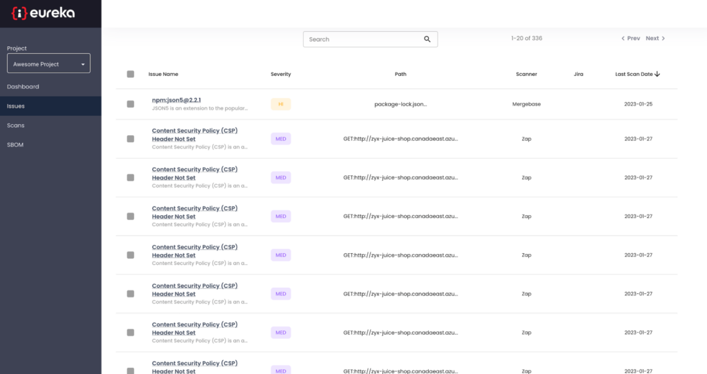Click into the Search input field
The height and width of the screenshot is (374, 707).
tap(363, 39)
